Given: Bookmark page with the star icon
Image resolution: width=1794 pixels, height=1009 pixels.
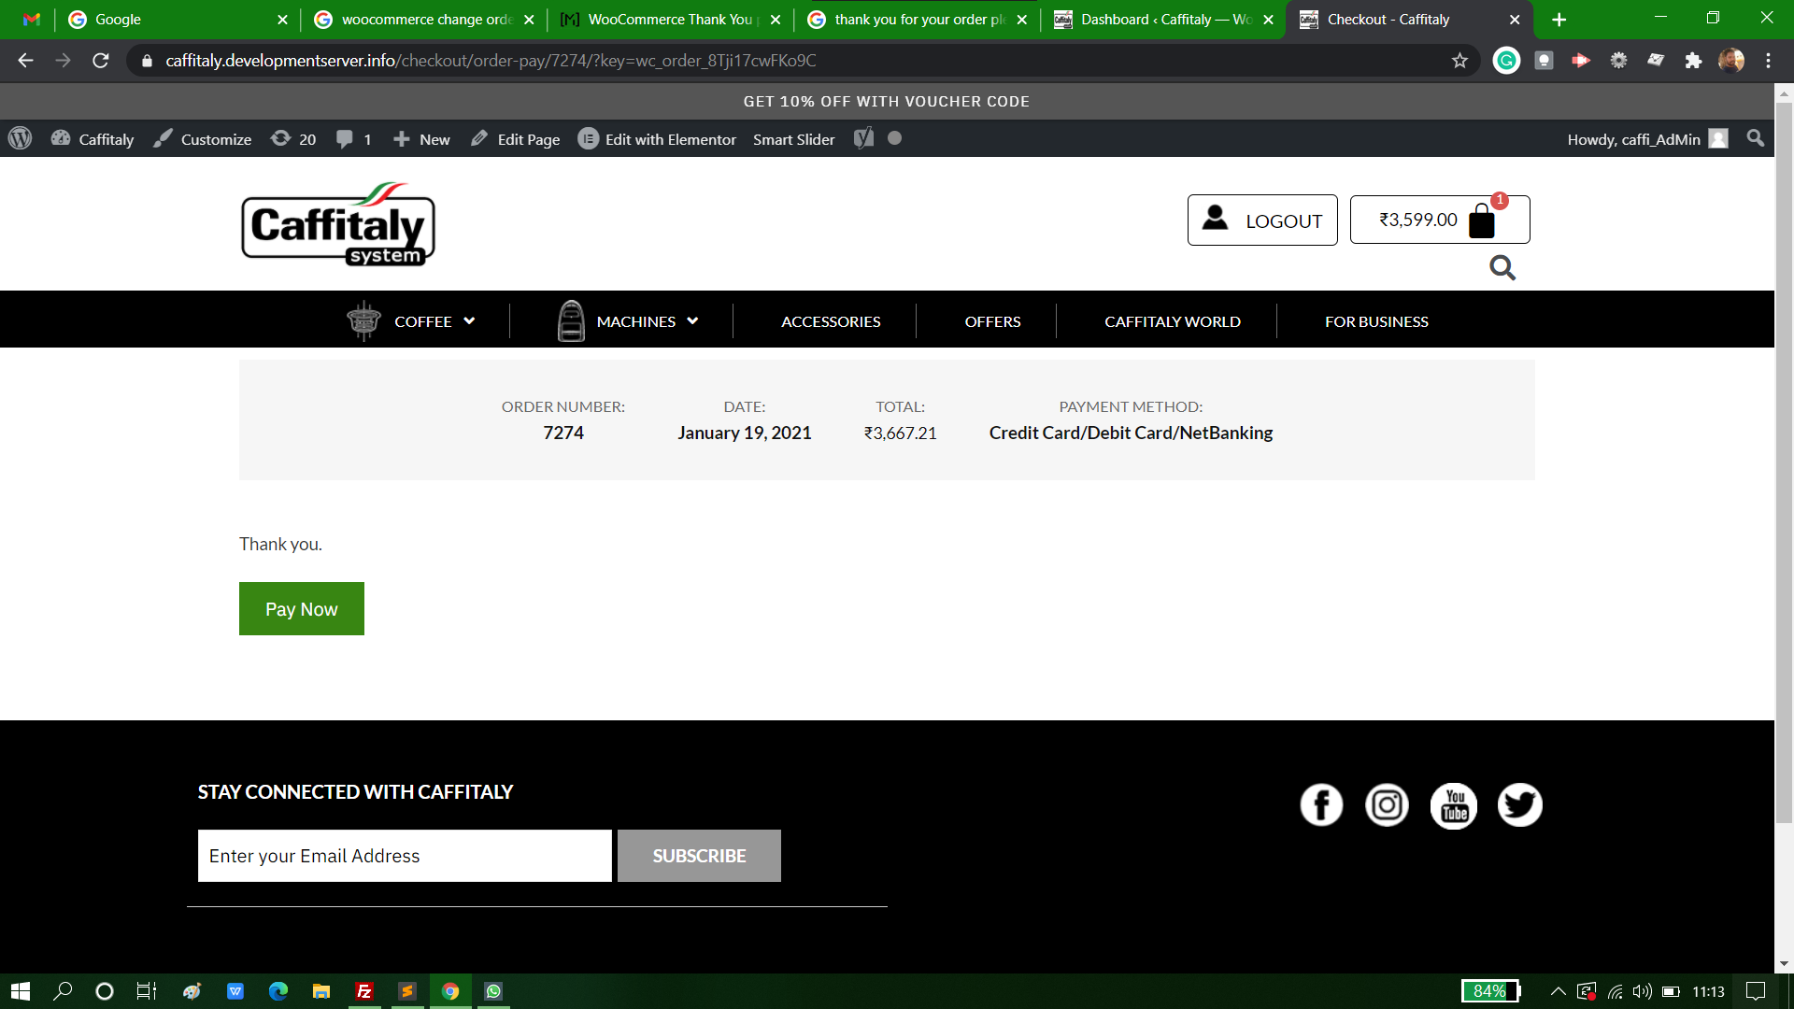Looking at the screenshot, I should [1459, 61].
